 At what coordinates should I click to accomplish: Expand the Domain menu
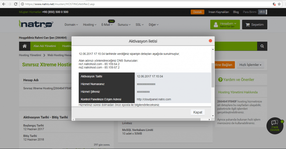pos(71,25)
